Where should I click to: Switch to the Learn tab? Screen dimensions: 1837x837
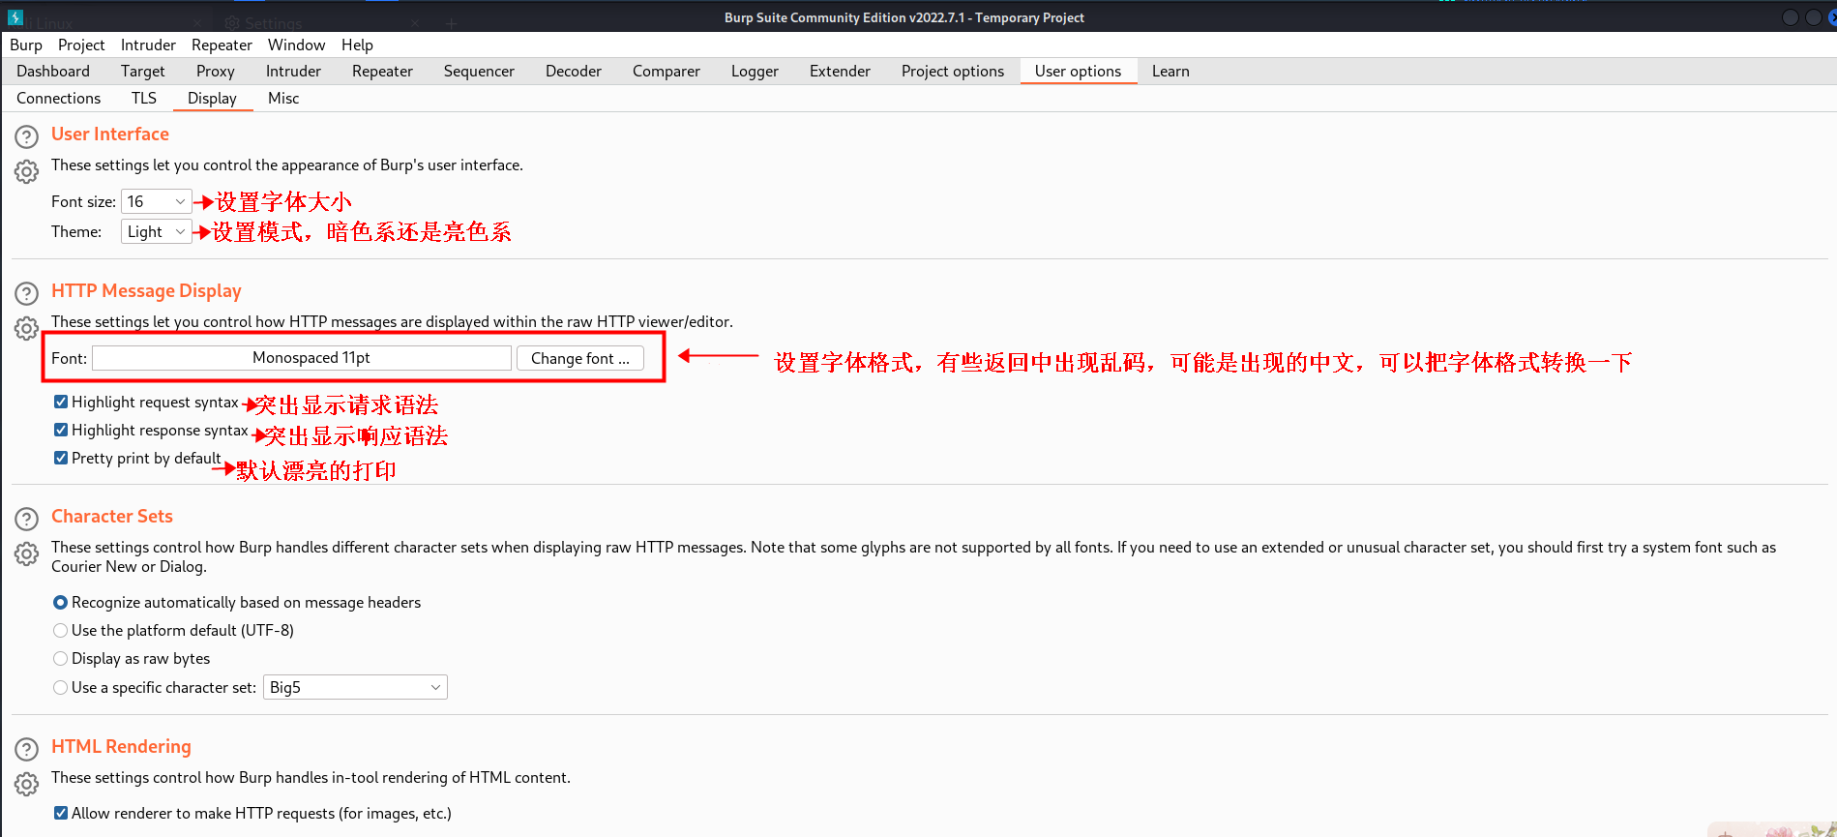coord(1170,71)
